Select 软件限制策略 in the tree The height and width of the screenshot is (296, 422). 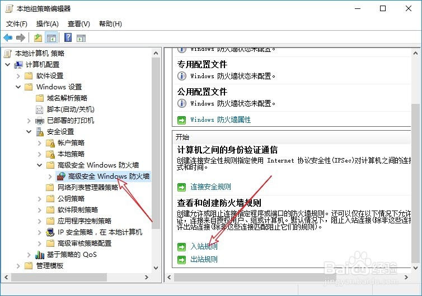tap(77, 210)
